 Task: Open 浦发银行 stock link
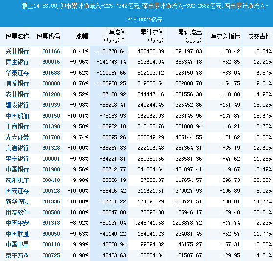tap(17, 83)
